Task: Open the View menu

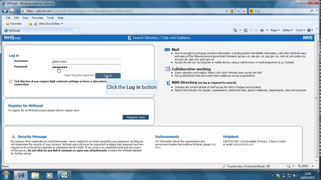Action: click(26, 18)
